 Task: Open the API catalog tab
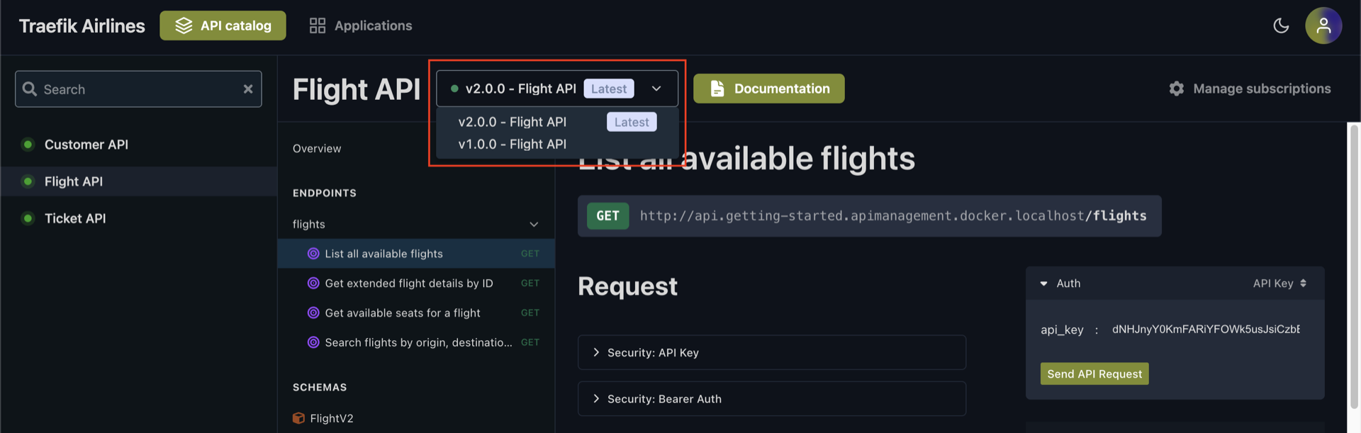[223, 26]
